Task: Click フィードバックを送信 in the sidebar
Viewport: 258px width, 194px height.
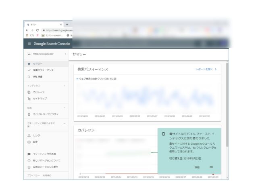Action: [46, 154]
